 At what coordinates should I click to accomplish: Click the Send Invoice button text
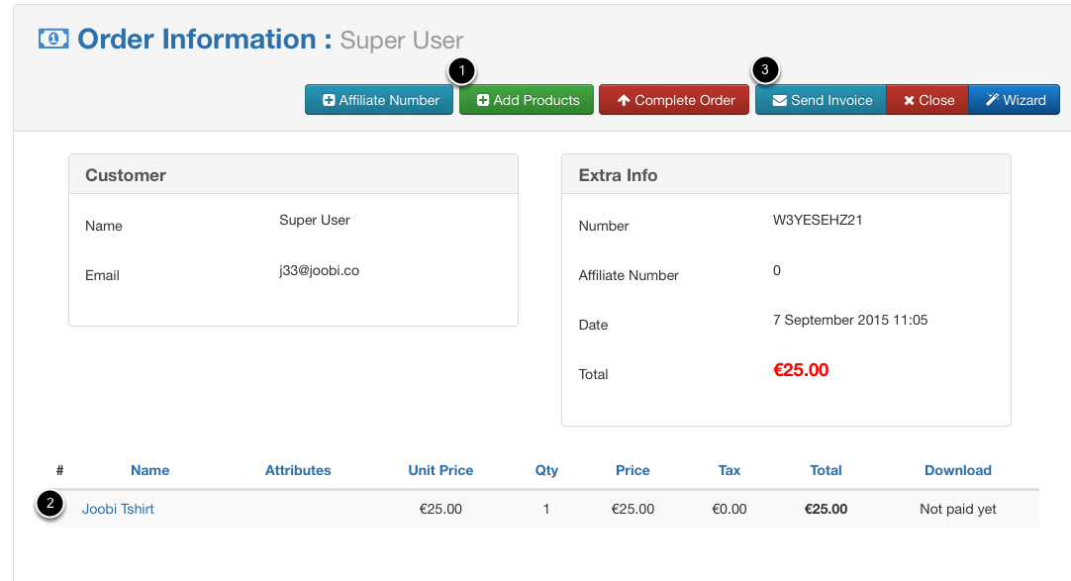[x=831, y=100]
